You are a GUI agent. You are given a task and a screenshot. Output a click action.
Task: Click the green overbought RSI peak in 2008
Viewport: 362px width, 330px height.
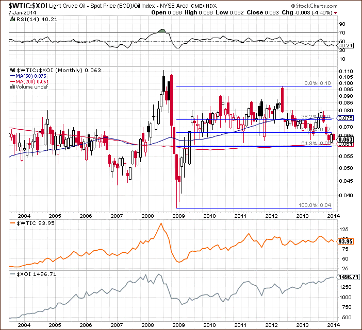(162, 31)
